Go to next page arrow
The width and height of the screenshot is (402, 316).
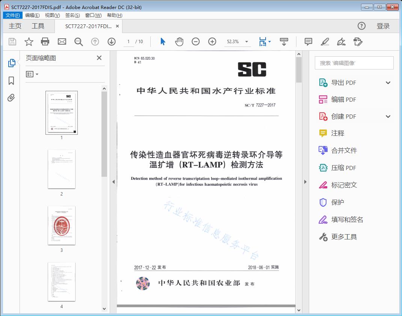pos(112,42)
